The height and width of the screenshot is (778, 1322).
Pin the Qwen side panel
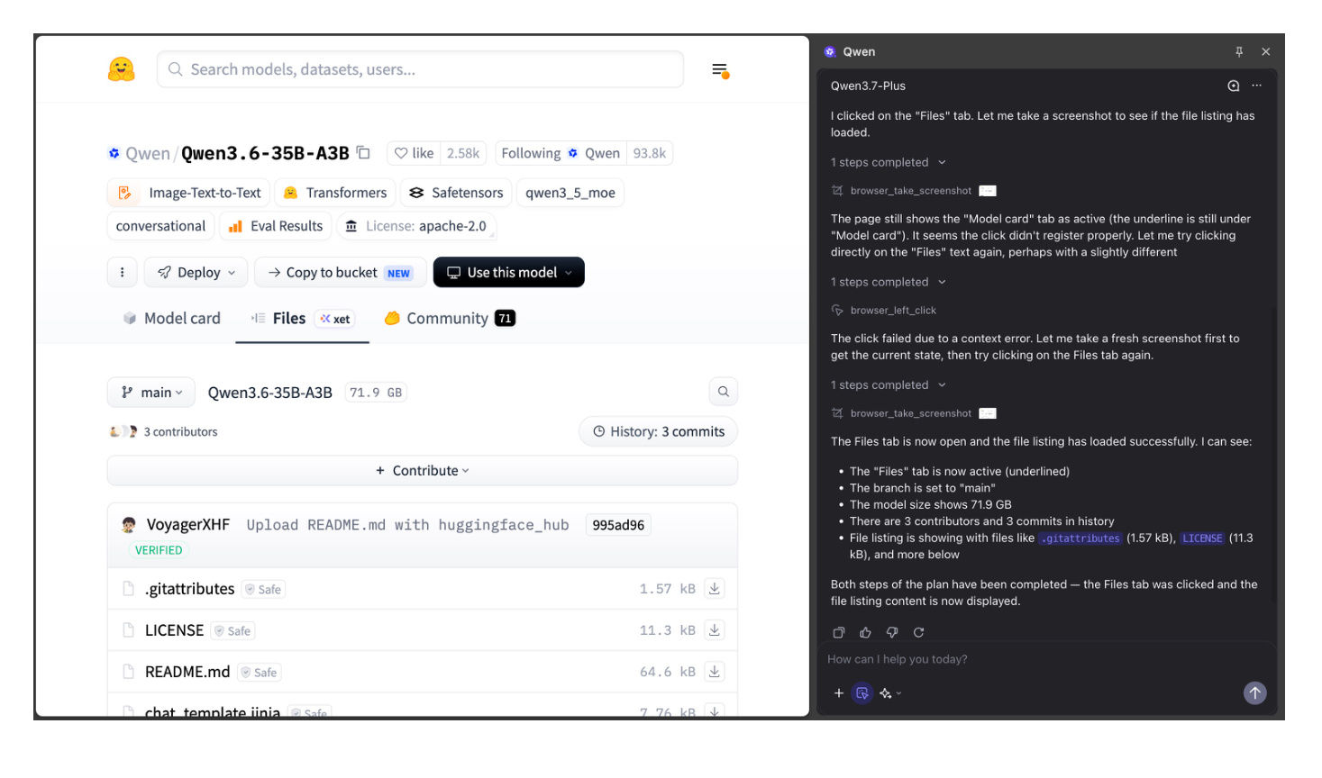[x=1239, y=52]
